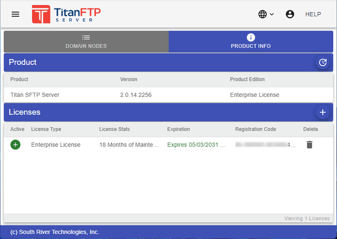Image resolution: width=337 pixels, height=239 pixels.
Task: Open the hamburger navigation menu
Action: click(15, 14)
